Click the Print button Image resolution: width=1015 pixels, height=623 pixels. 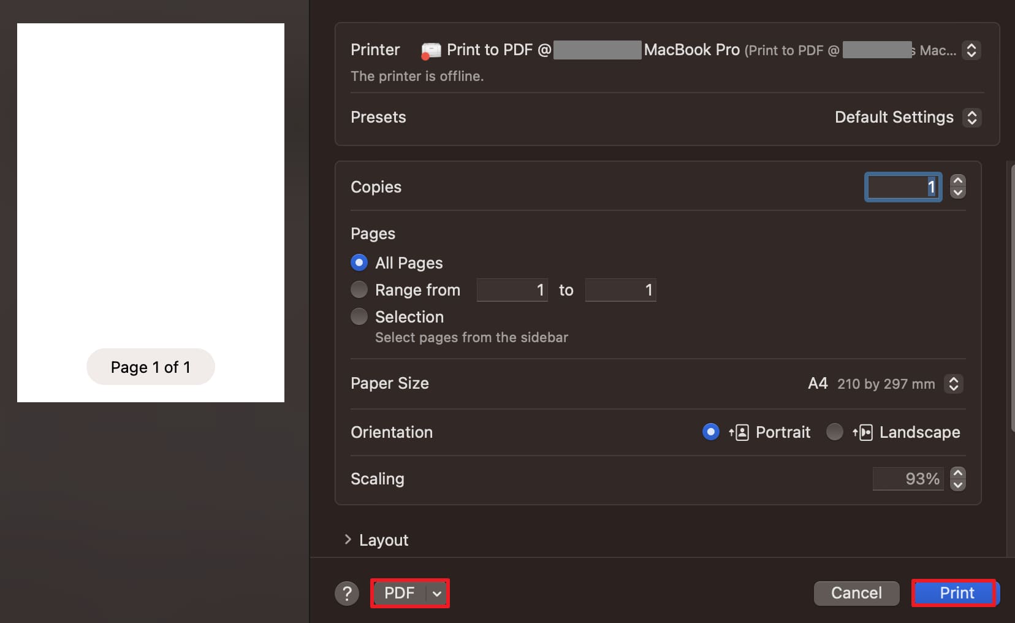(x=956, y=593)
